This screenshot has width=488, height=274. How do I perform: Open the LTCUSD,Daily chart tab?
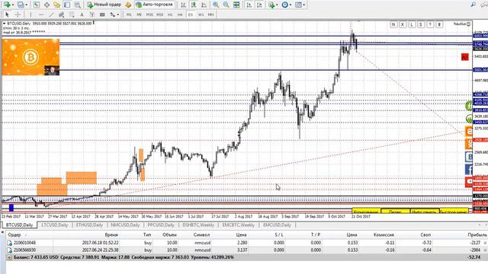[x=55, y=225]
